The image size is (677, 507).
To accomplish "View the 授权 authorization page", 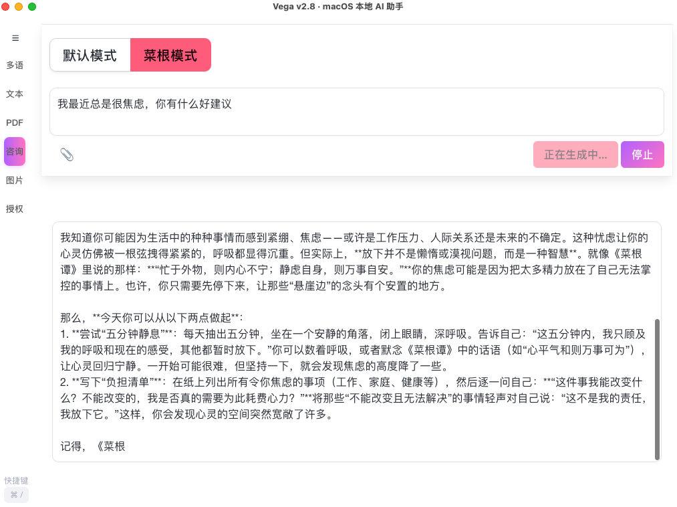I will coord(15,209).
